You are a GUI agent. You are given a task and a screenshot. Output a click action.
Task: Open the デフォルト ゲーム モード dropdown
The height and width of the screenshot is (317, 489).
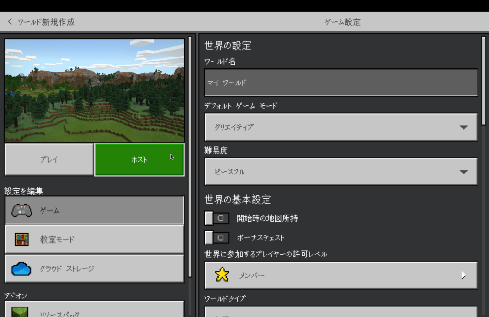click(x=341, y=127)
